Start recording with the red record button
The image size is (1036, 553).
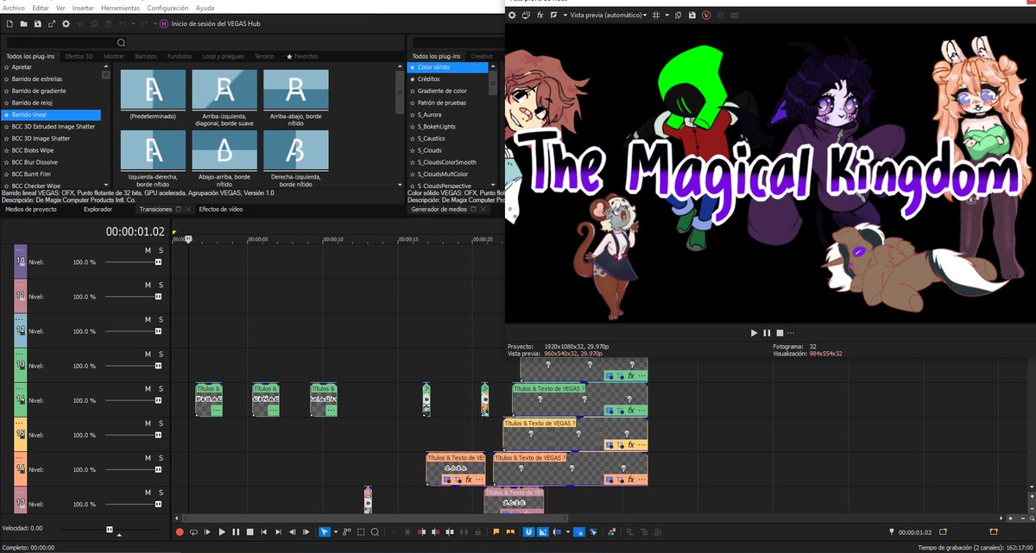pyautogui.click(x=179, y=532)
